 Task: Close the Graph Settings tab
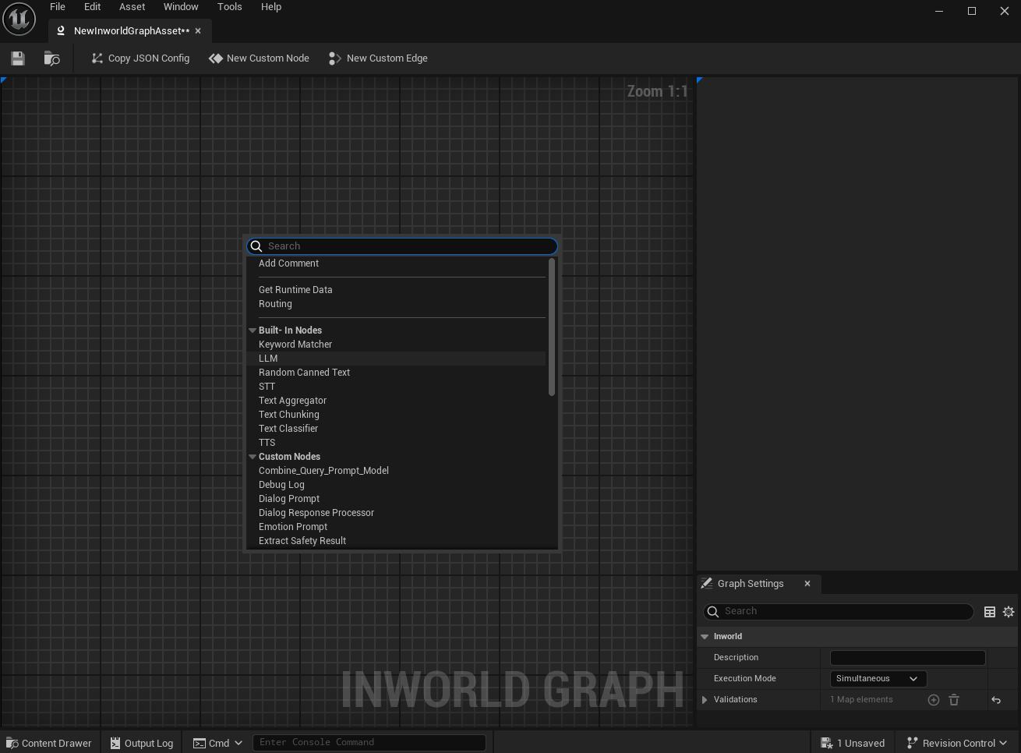(x=807, y=584)
